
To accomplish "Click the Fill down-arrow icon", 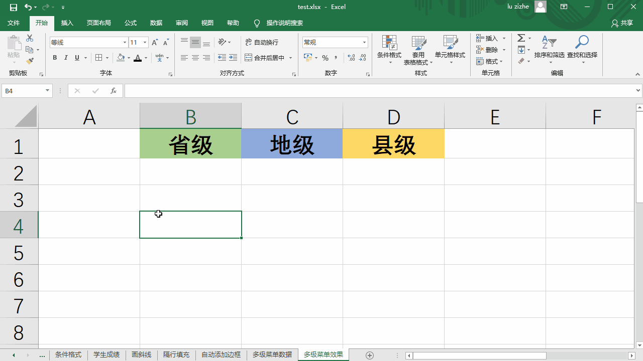I will (x=521, y=50).
